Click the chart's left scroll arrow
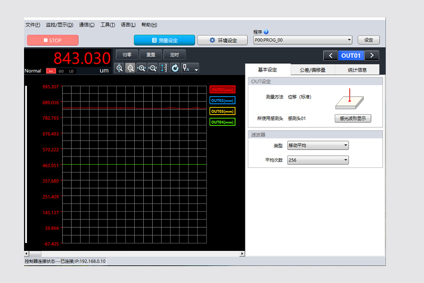 click(x=26, y=254)
